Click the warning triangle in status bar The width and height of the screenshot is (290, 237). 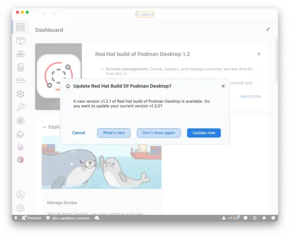tap(224, 218)
